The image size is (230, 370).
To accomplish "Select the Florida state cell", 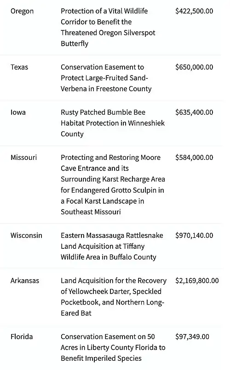I will [x=22, y=337].
